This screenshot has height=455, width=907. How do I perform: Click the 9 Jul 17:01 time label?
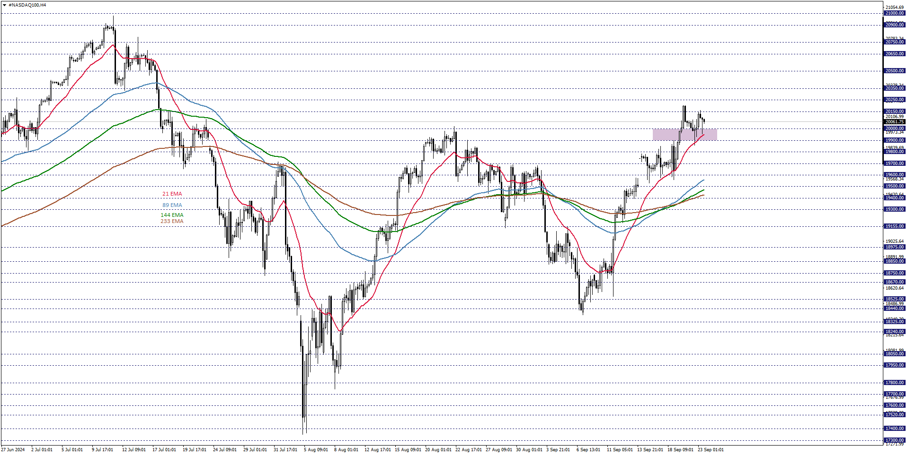pos(103,449)
